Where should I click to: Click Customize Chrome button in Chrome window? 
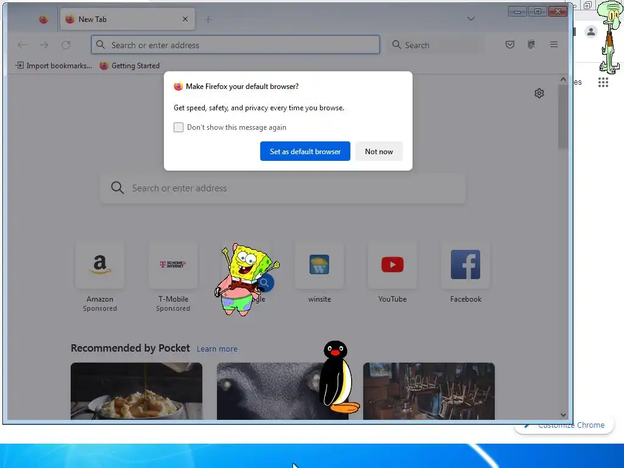[564, 425]
